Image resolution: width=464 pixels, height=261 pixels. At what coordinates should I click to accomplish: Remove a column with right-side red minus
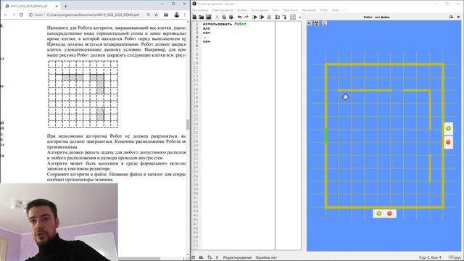pos(448,142)
